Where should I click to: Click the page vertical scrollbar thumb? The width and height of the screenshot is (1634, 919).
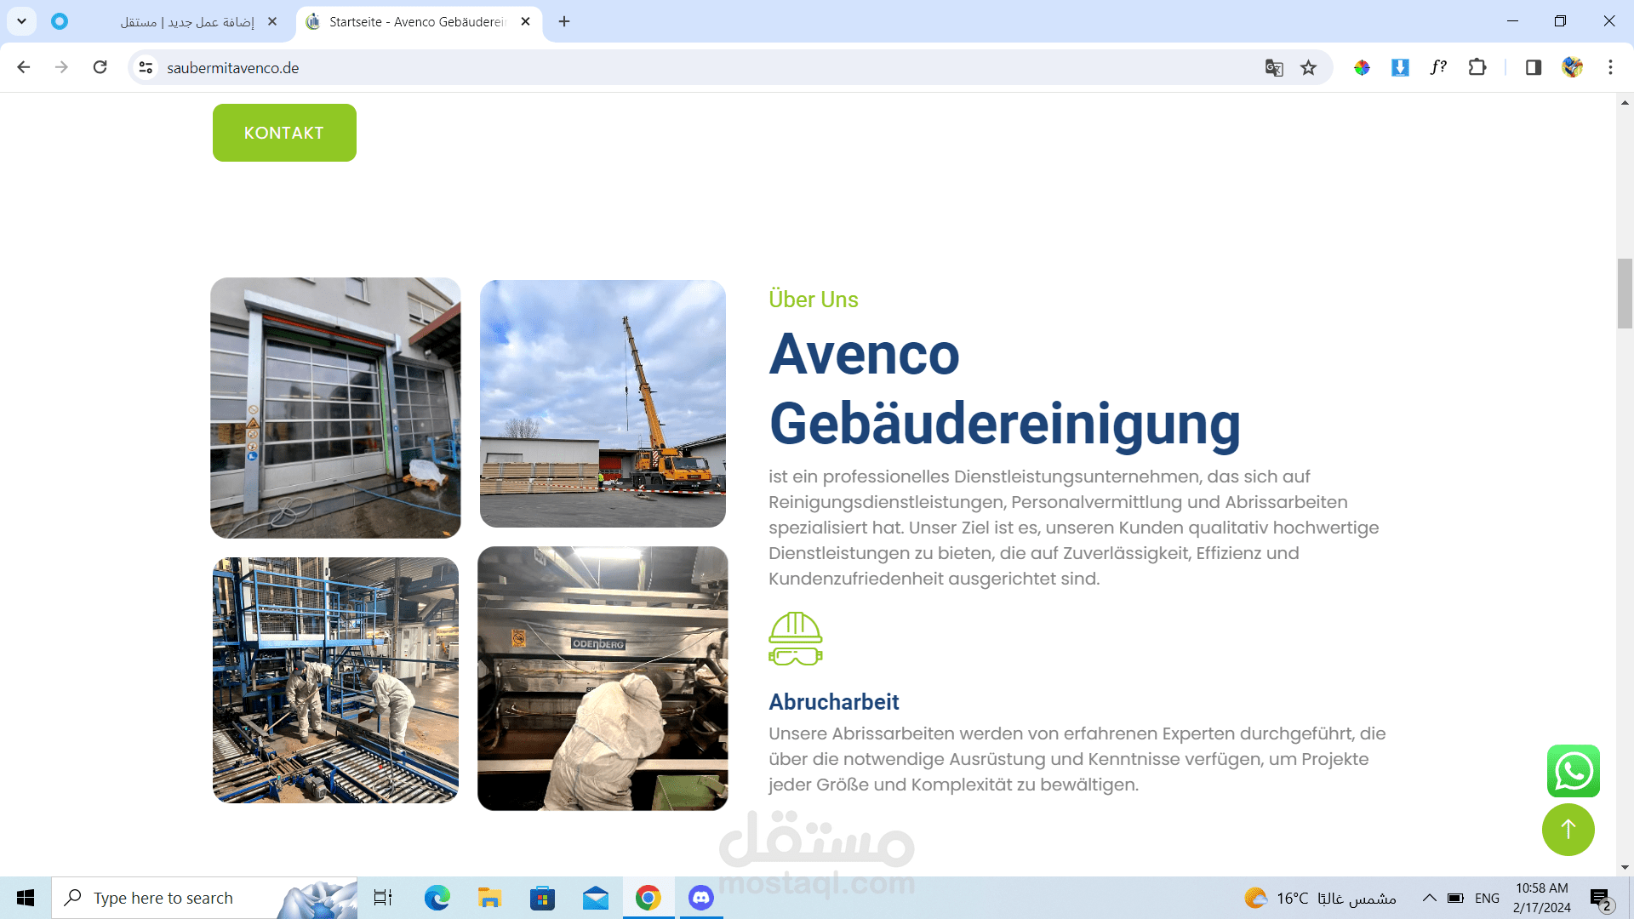point(1625,294)
